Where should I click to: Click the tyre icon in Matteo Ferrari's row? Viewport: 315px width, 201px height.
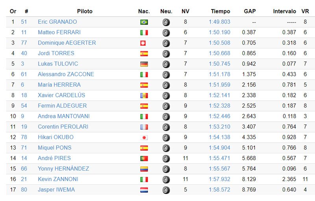click(x=166, y=33)
